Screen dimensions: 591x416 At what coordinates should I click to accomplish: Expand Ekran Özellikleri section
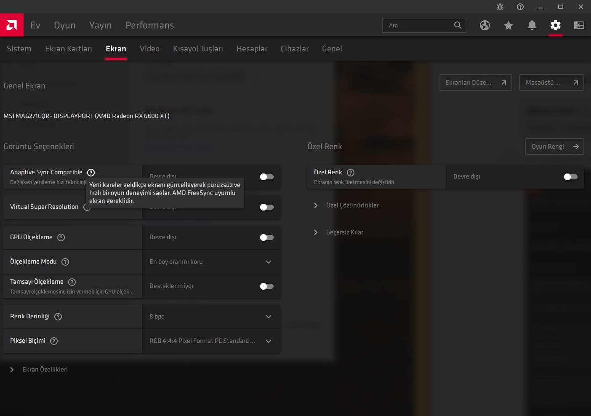(x=38, y=370)
